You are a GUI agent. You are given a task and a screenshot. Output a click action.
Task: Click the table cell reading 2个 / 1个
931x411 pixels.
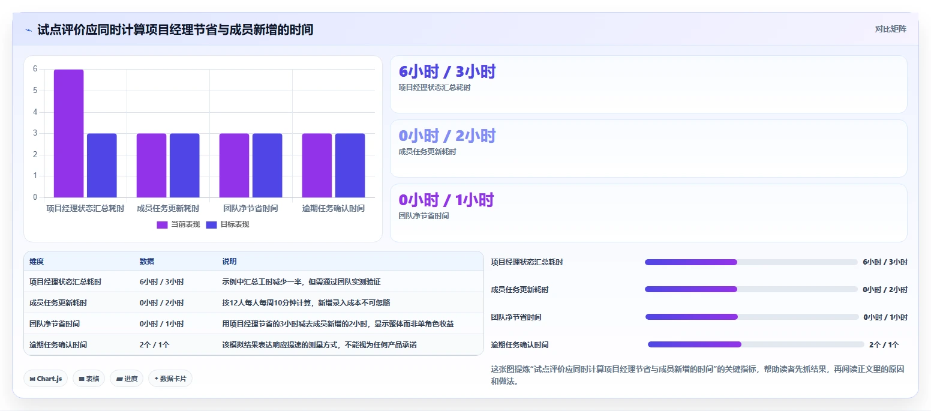(x=155, y=345)
